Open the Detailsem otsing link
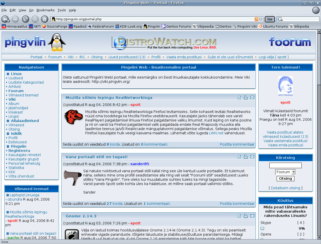The height and width of the screenshot is (244, 321). 285,188
